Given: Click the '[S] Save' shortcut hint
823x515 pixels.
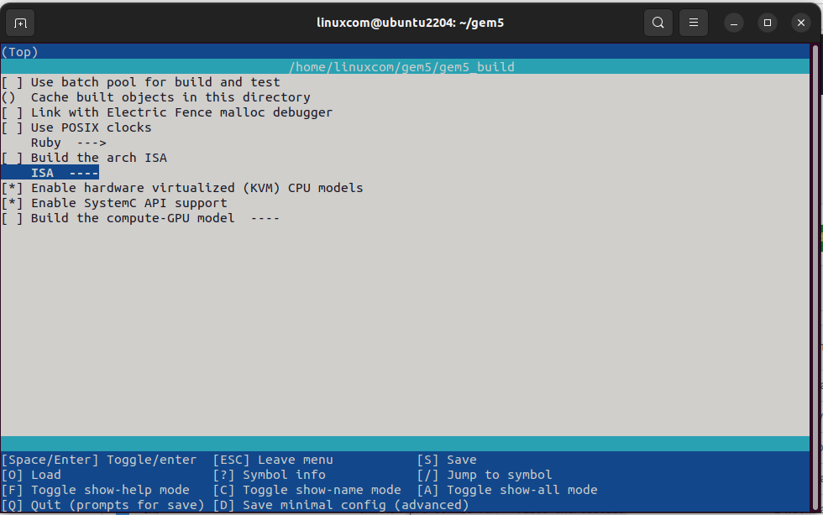Looking at the screenshot, I should [x=447, y=460].
